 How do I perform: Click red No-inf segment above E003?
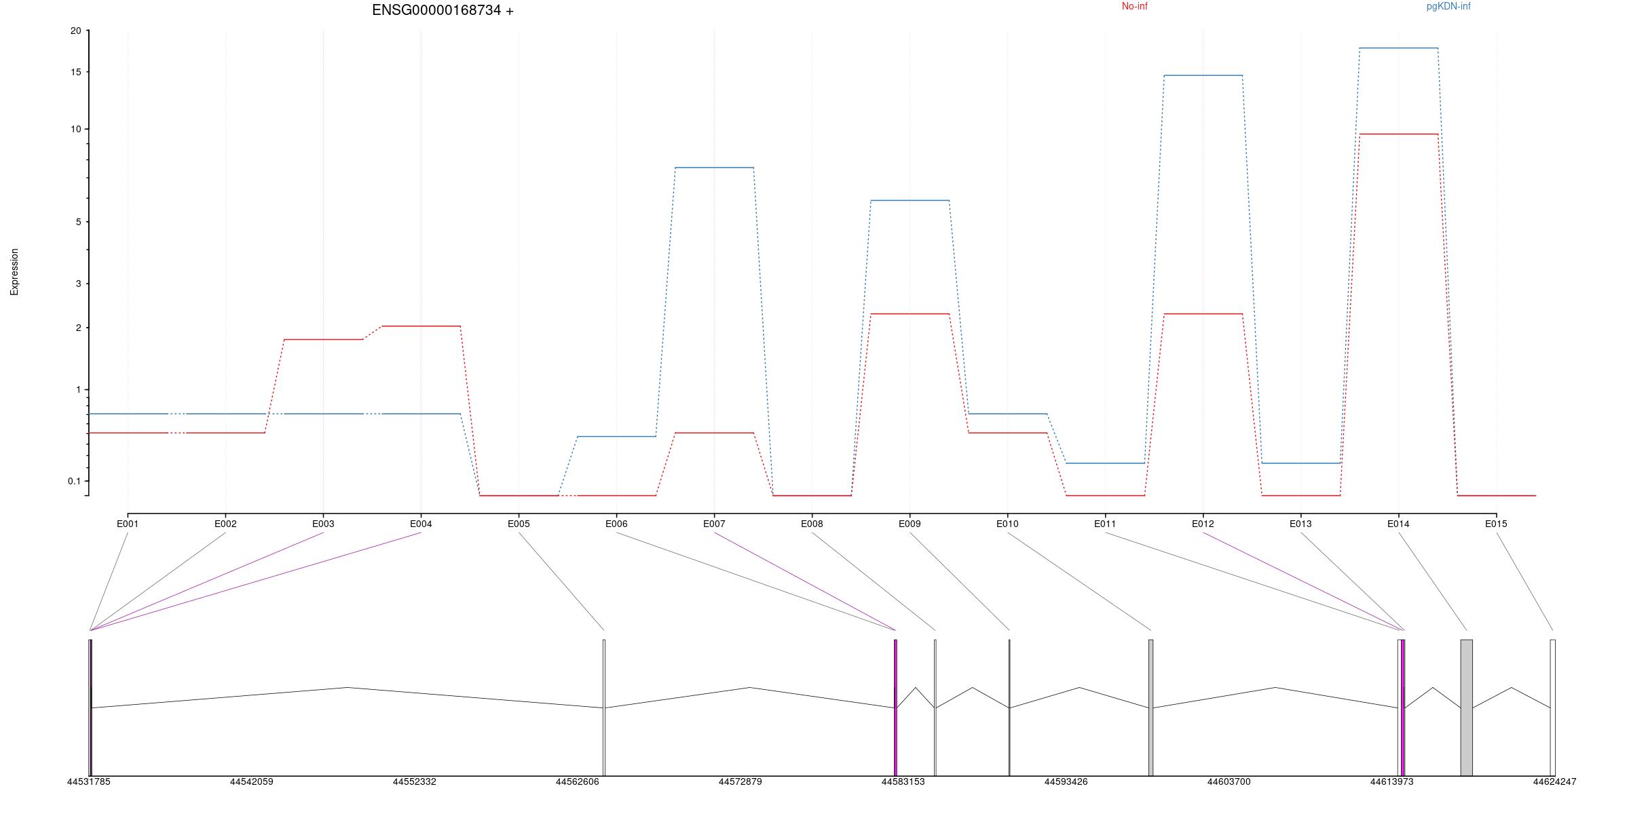(x=323, y=339)
